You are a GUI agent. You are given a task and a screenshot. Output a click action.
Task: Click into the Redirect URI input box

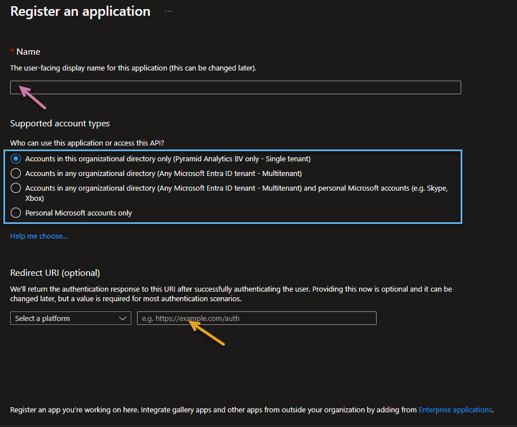pos(257,319)
